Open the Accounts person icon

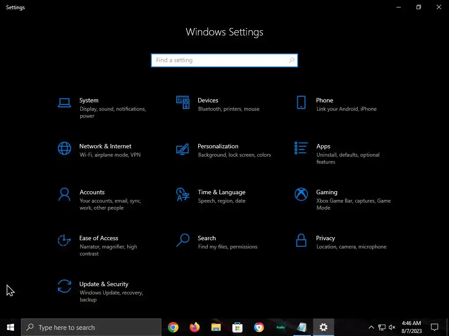pos(64,195)
